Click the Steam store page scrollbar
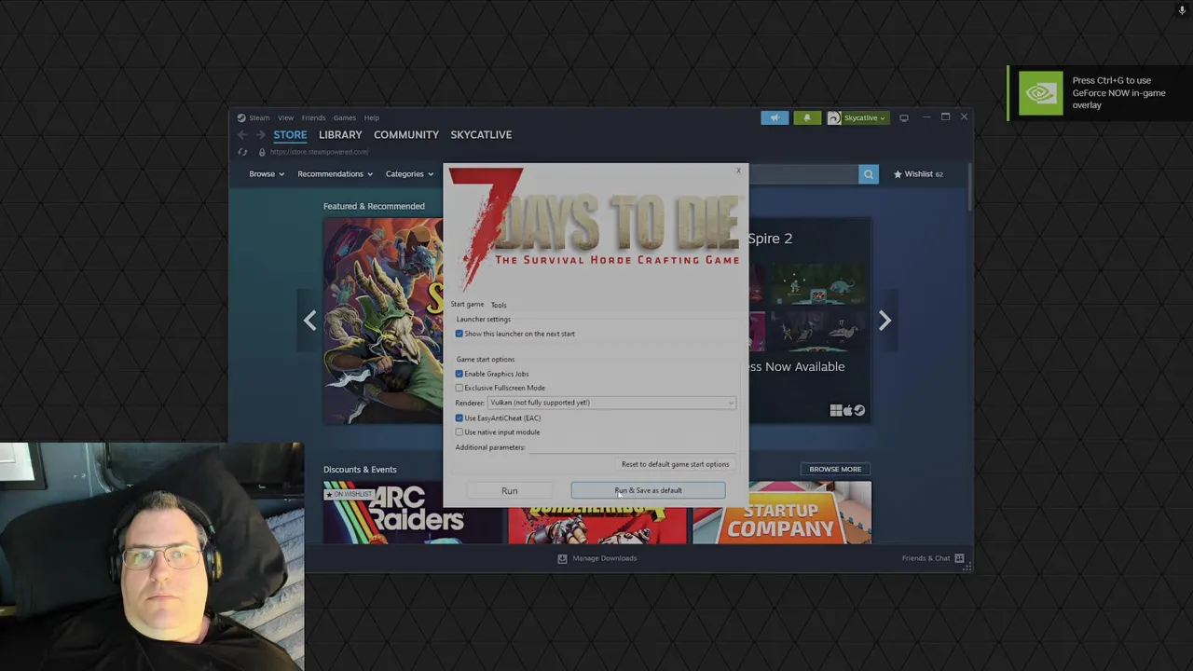1193x671 pixels. point(969,186)
